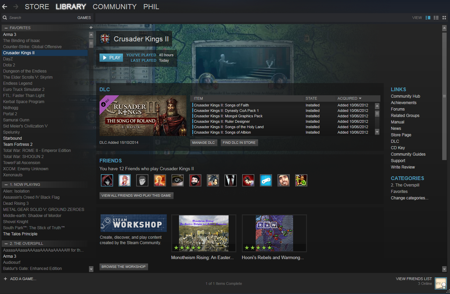Select Songs of Faith DLC row
This screenshot has height=294, width=450.
point(283,105)
